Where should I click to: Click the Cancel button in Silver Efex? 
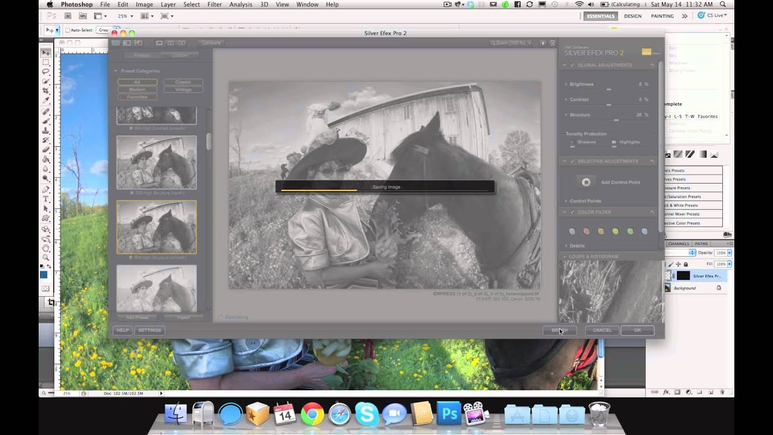pos(602,330)
